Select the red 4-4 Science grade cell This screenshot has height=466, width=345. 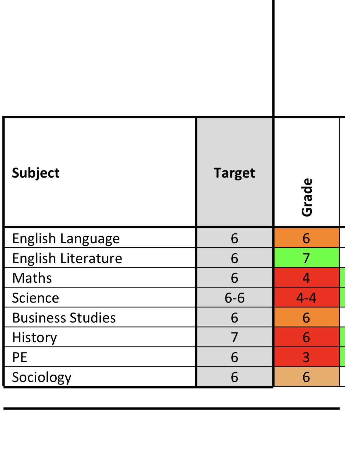coord(307,297)
